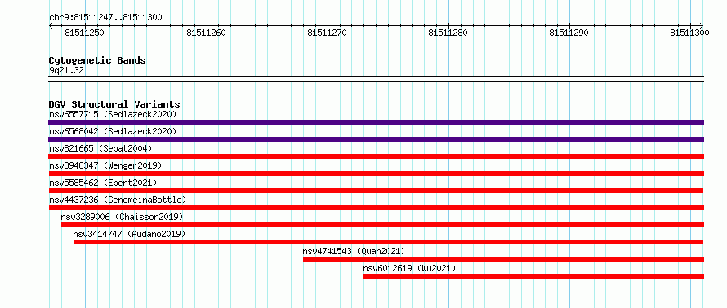Click the chr9:81511247..81511300 coordinate label

tap(105, 18)
